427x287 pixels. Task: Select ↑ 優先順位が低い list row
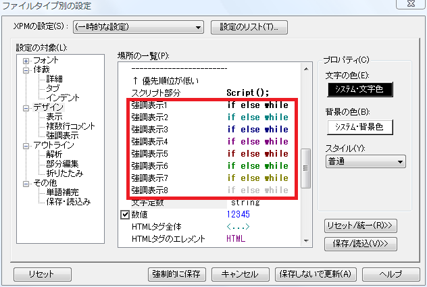209,81
